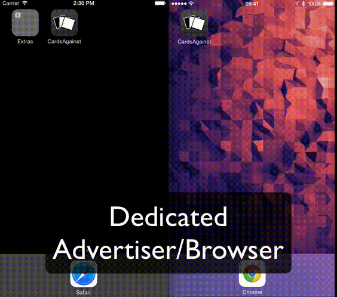This screenshot has width=337, height=297.
Task: Click the Dedicated Advertiser/Browser caption overlay
Action: pos(168,233)
